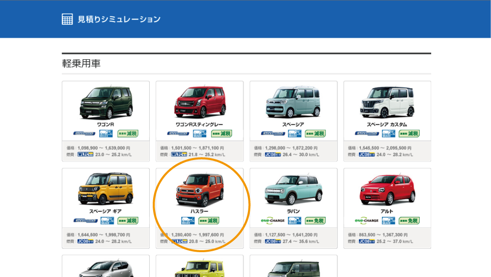Click the fuel economy 27.4 ～ 35.6 km/L
Screen dimensions: 491x277
click(301, 241)
